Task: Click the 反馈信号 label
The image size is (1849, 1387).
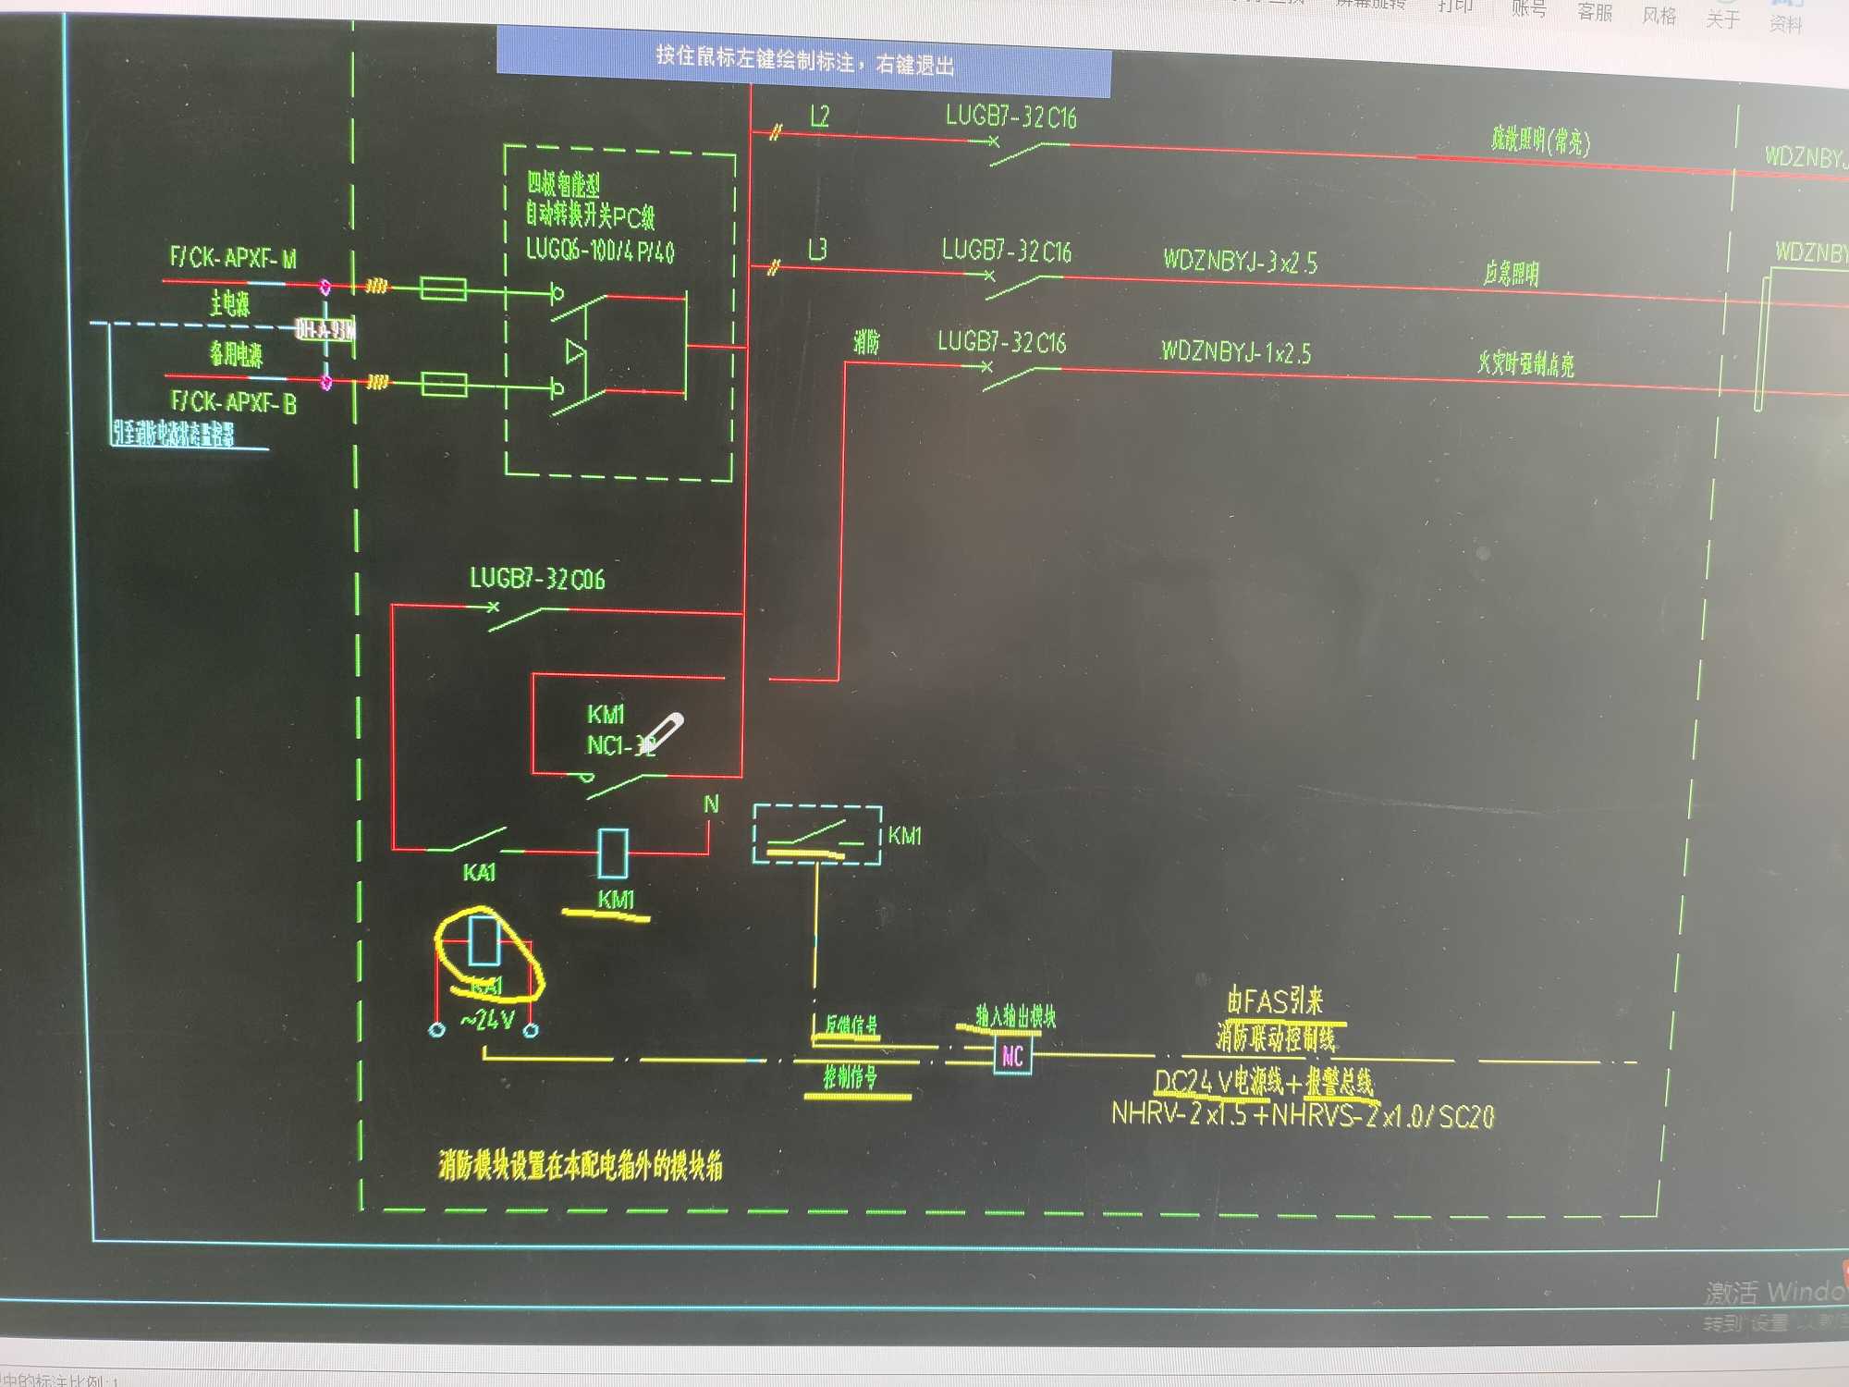Action: click(x=851, y=1025)
